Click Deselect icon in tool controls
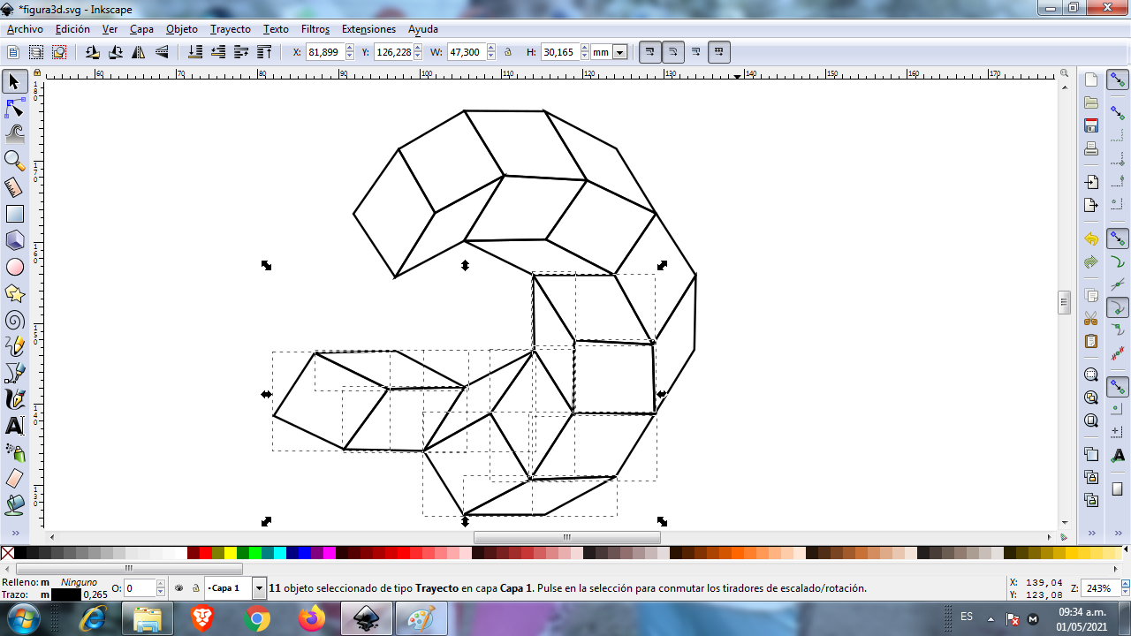The width and height of the screenshot is (1131, 636). coord(59,52)
